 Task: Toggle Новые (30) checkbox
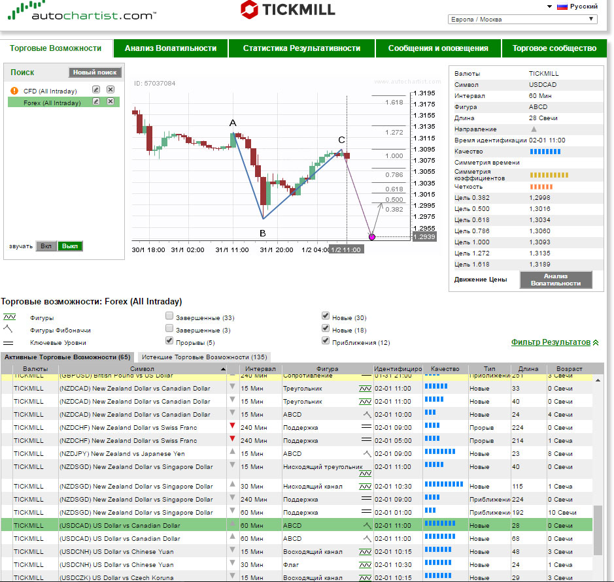click(x=326, y=315)
